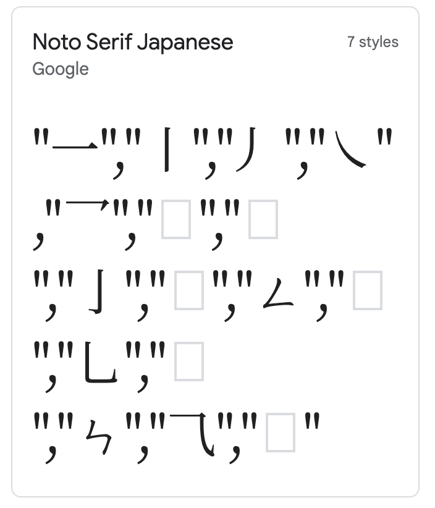Select the horizontal-then-hook stroke in last row
This screenshot has width=435, height=508.
[193, 434]
